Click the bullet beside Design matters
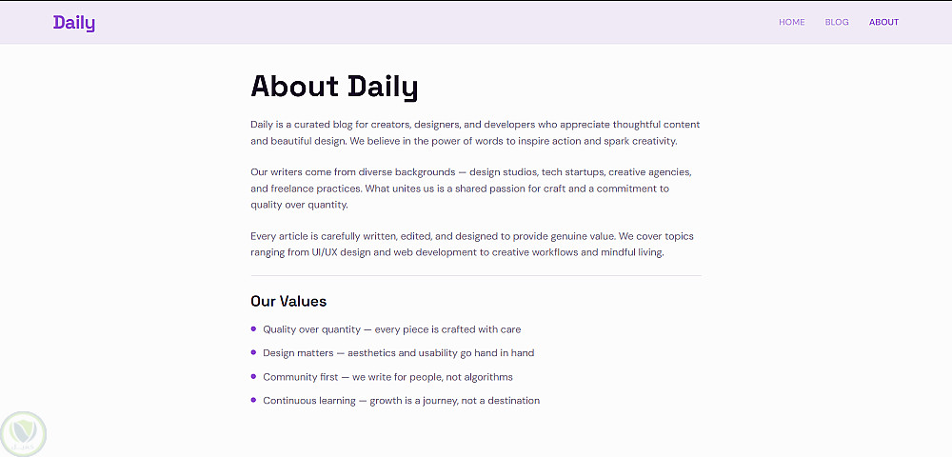This screenshot has width=952, height=457. [x=253, y=352]
